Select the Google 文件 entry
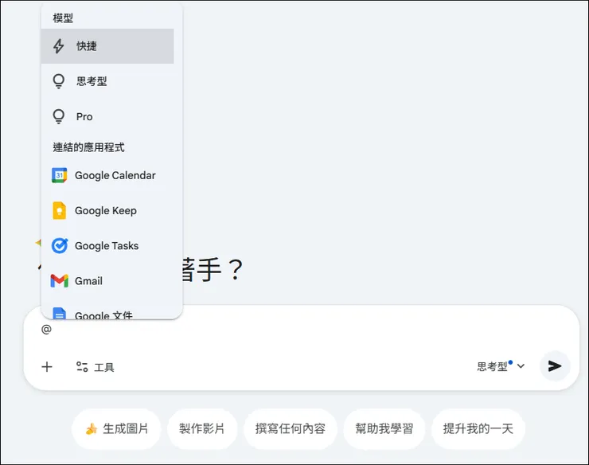Viewport: 589px width, 465px height. (x=107, y=314)
